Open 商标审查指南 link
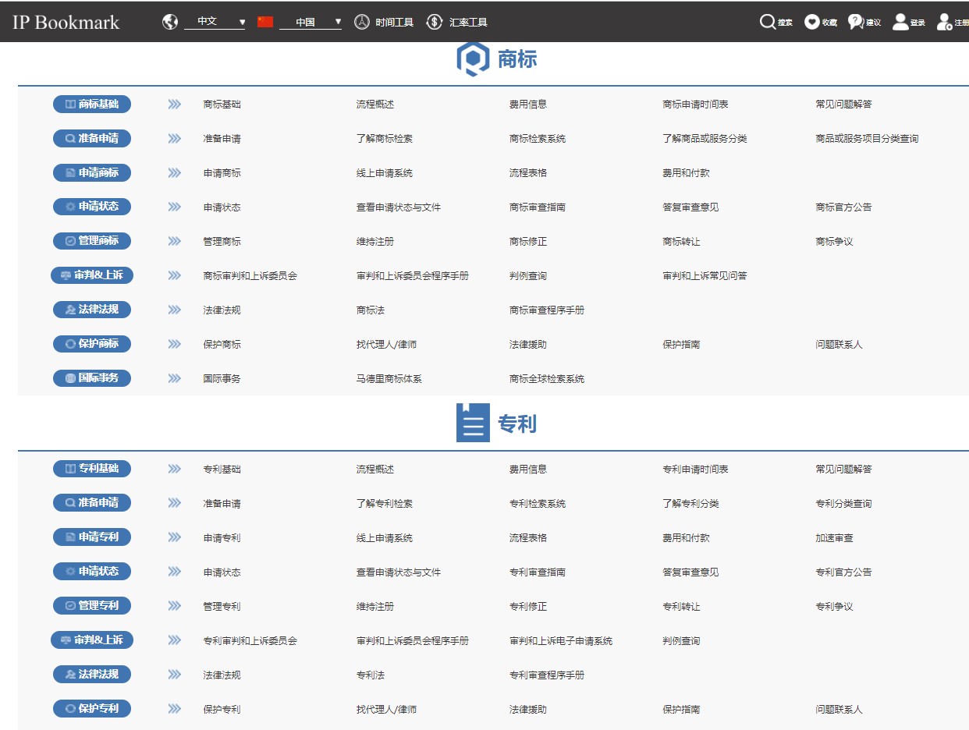This screenshot has width=969, height=730. (x=538, y=207)
